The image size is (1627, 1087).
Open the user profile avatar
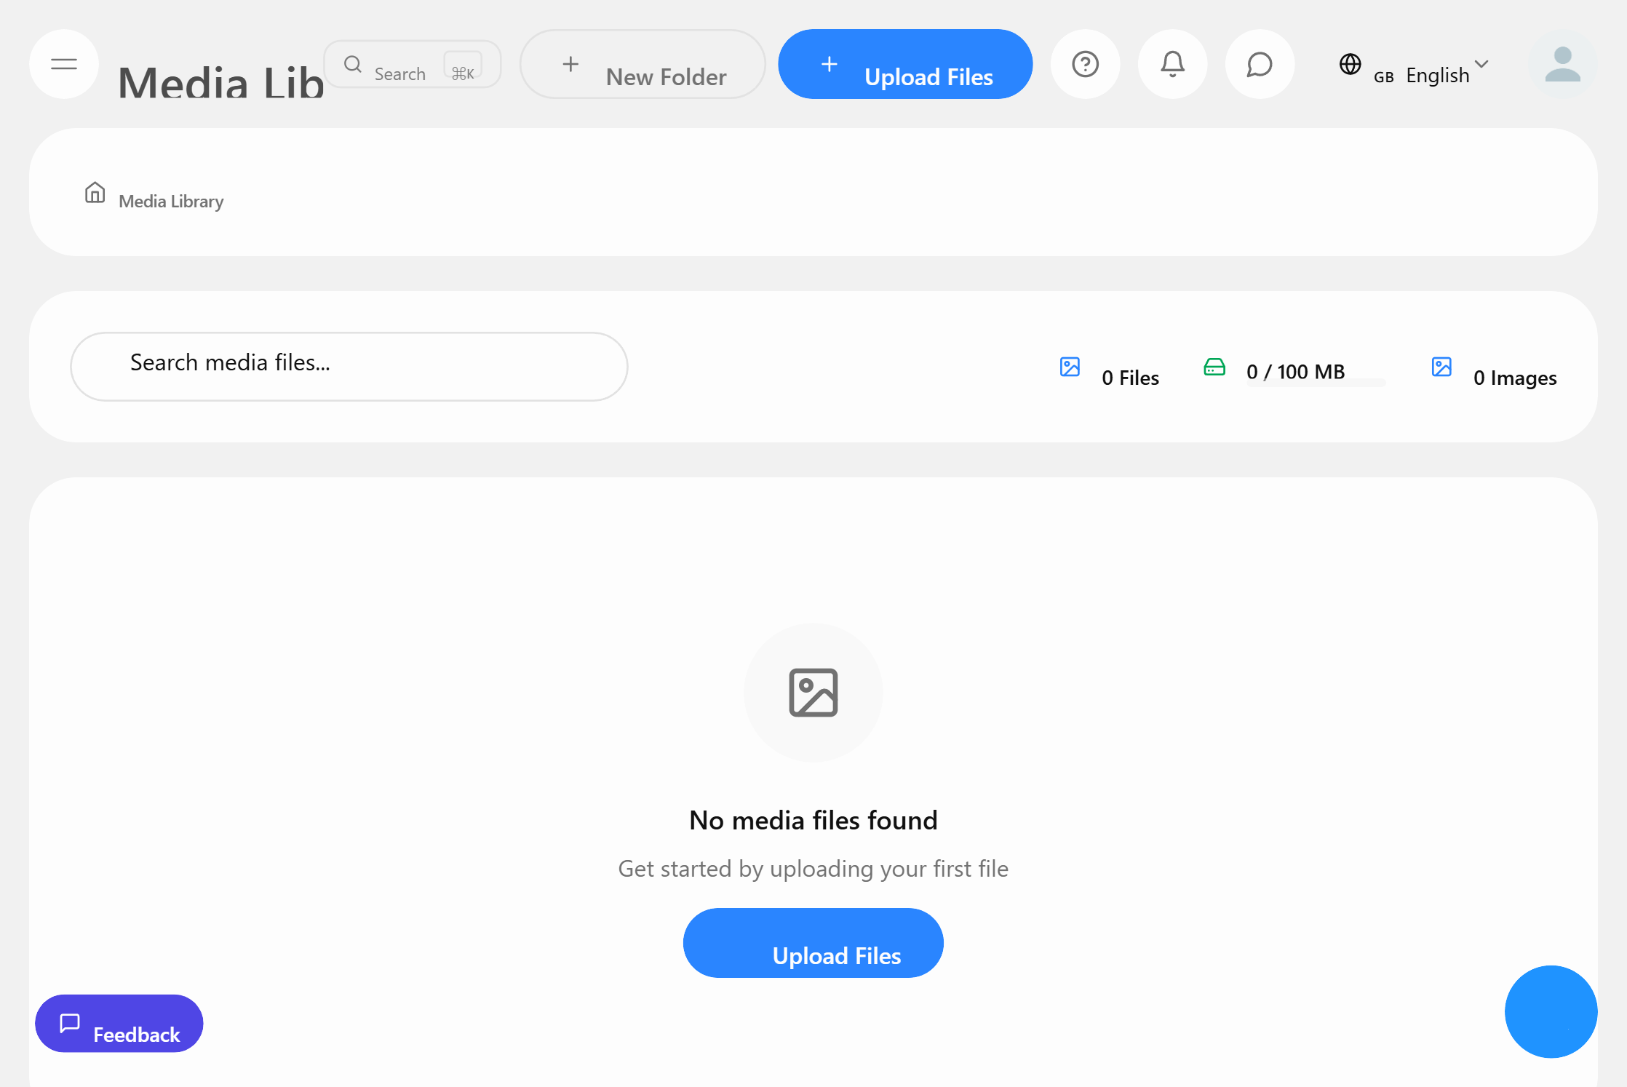coord(1562,65)
